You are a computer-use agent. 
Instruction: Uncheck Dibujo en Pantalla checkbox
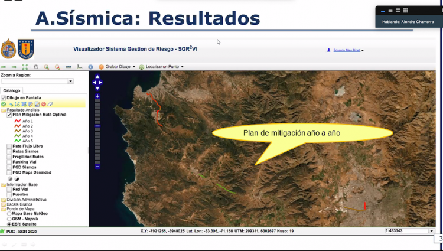(4, 98)
